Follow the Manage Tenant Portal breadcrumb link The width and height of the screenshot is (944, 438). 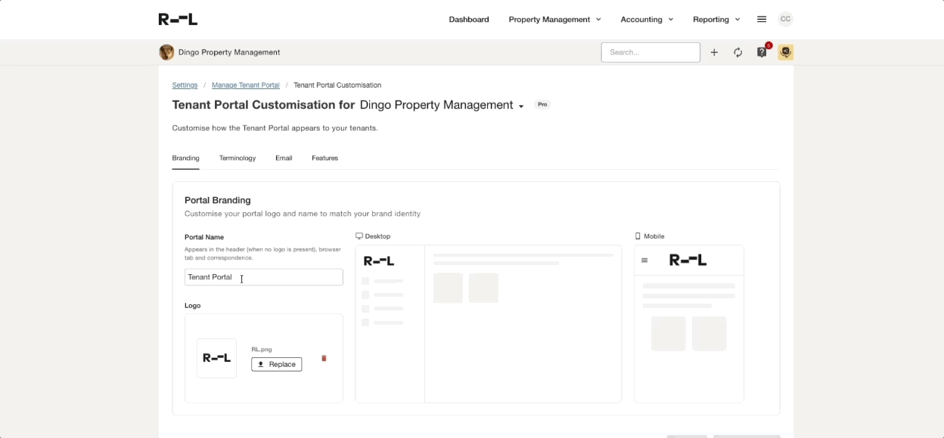[x=245, y=85]
